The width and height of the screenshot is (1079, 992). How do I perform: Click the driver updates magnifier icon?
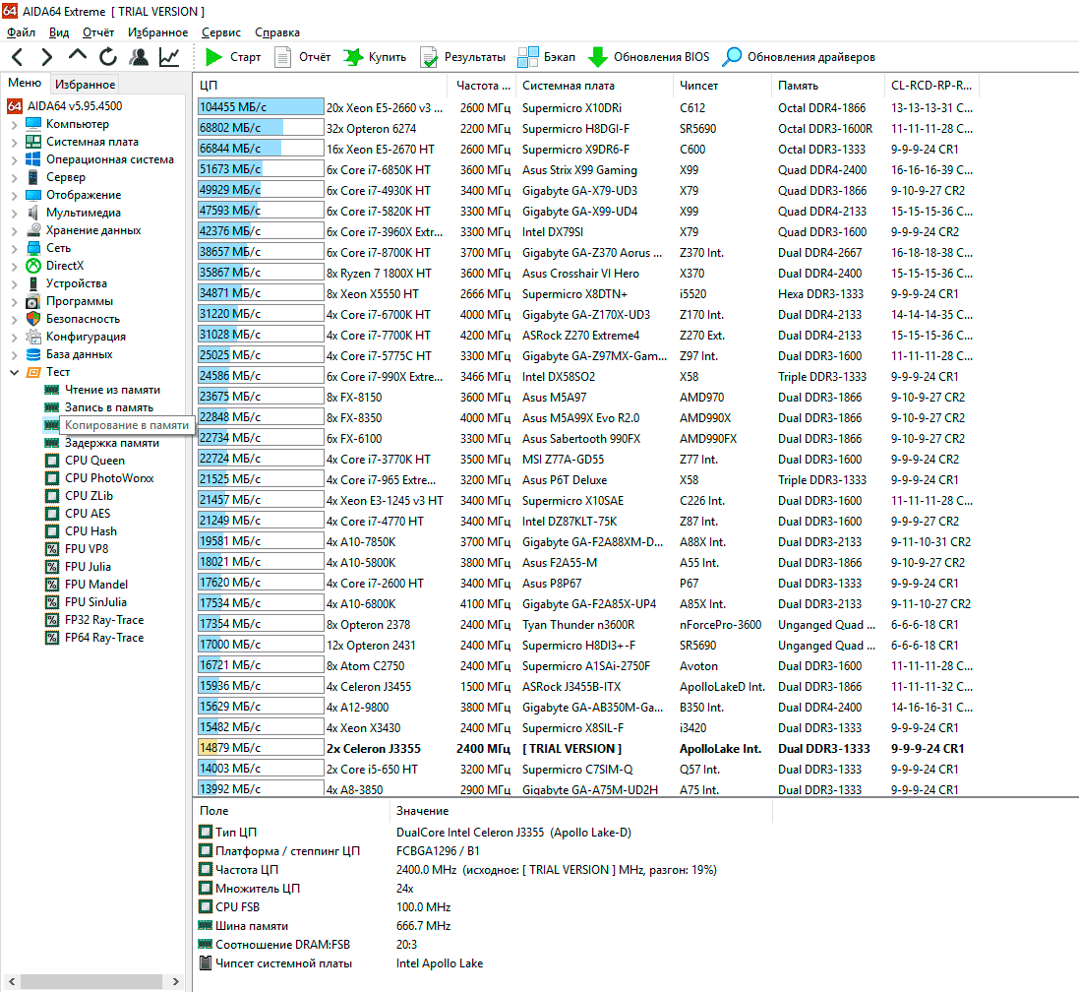[x=732, y=57]
